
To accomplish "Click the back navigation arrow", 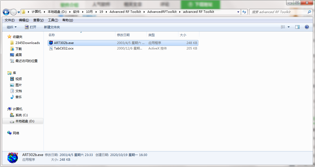I will [6, 12].
